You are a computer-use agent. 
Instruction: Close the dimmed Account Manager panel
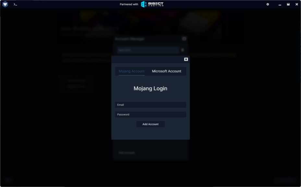[184, 39]
